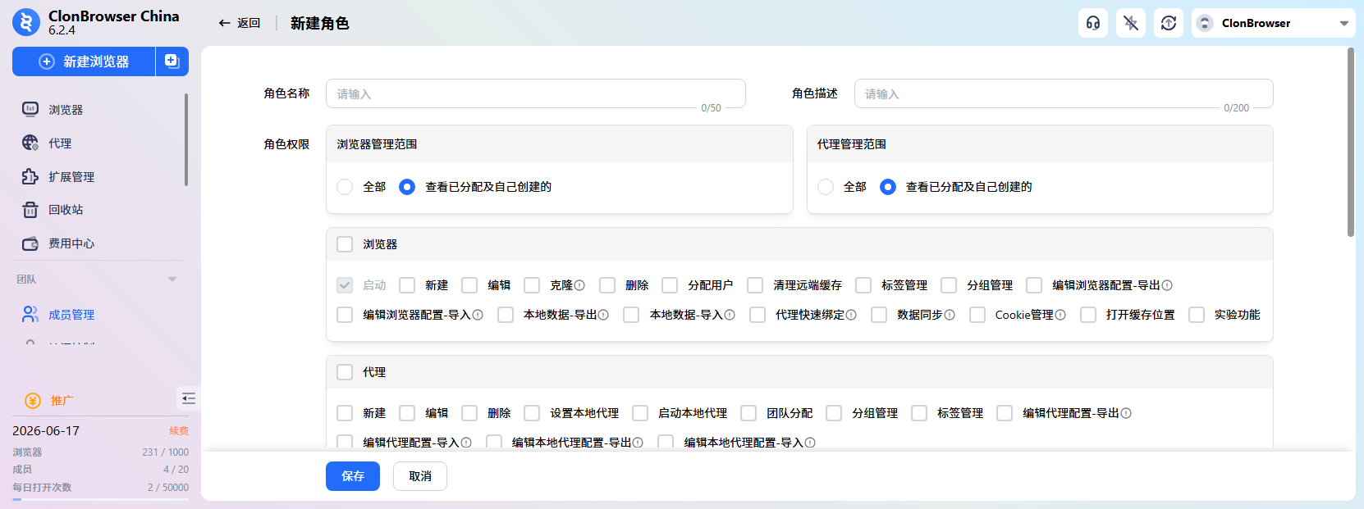
Task: Enable the 设置本地代理 checkbox
Action: tap(532, 413)
